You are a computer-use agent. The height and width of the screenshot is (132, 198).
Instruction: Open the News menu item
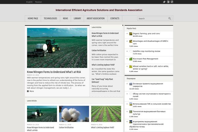coord(65,18)
